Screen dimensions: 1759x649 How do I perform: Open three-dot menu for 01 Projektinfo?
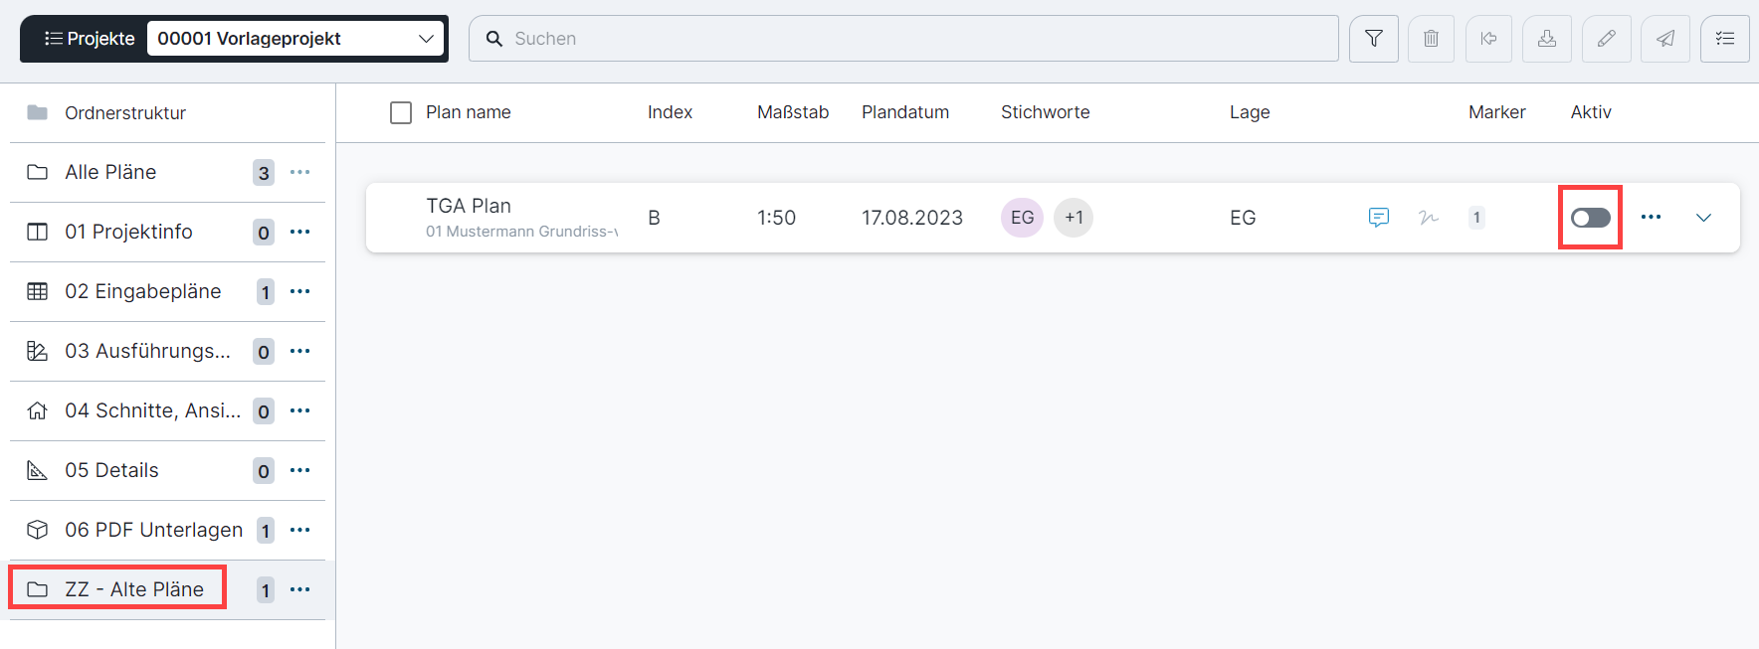300,232
